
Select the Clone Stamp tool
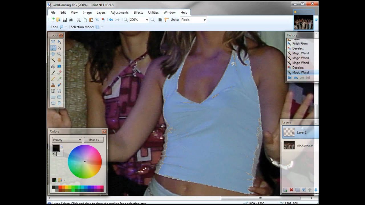click(x=53, y=85)
